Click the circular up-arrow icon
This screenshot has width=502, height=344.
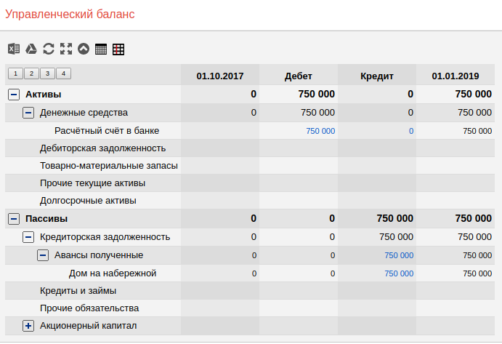click(x=84, y=49)
